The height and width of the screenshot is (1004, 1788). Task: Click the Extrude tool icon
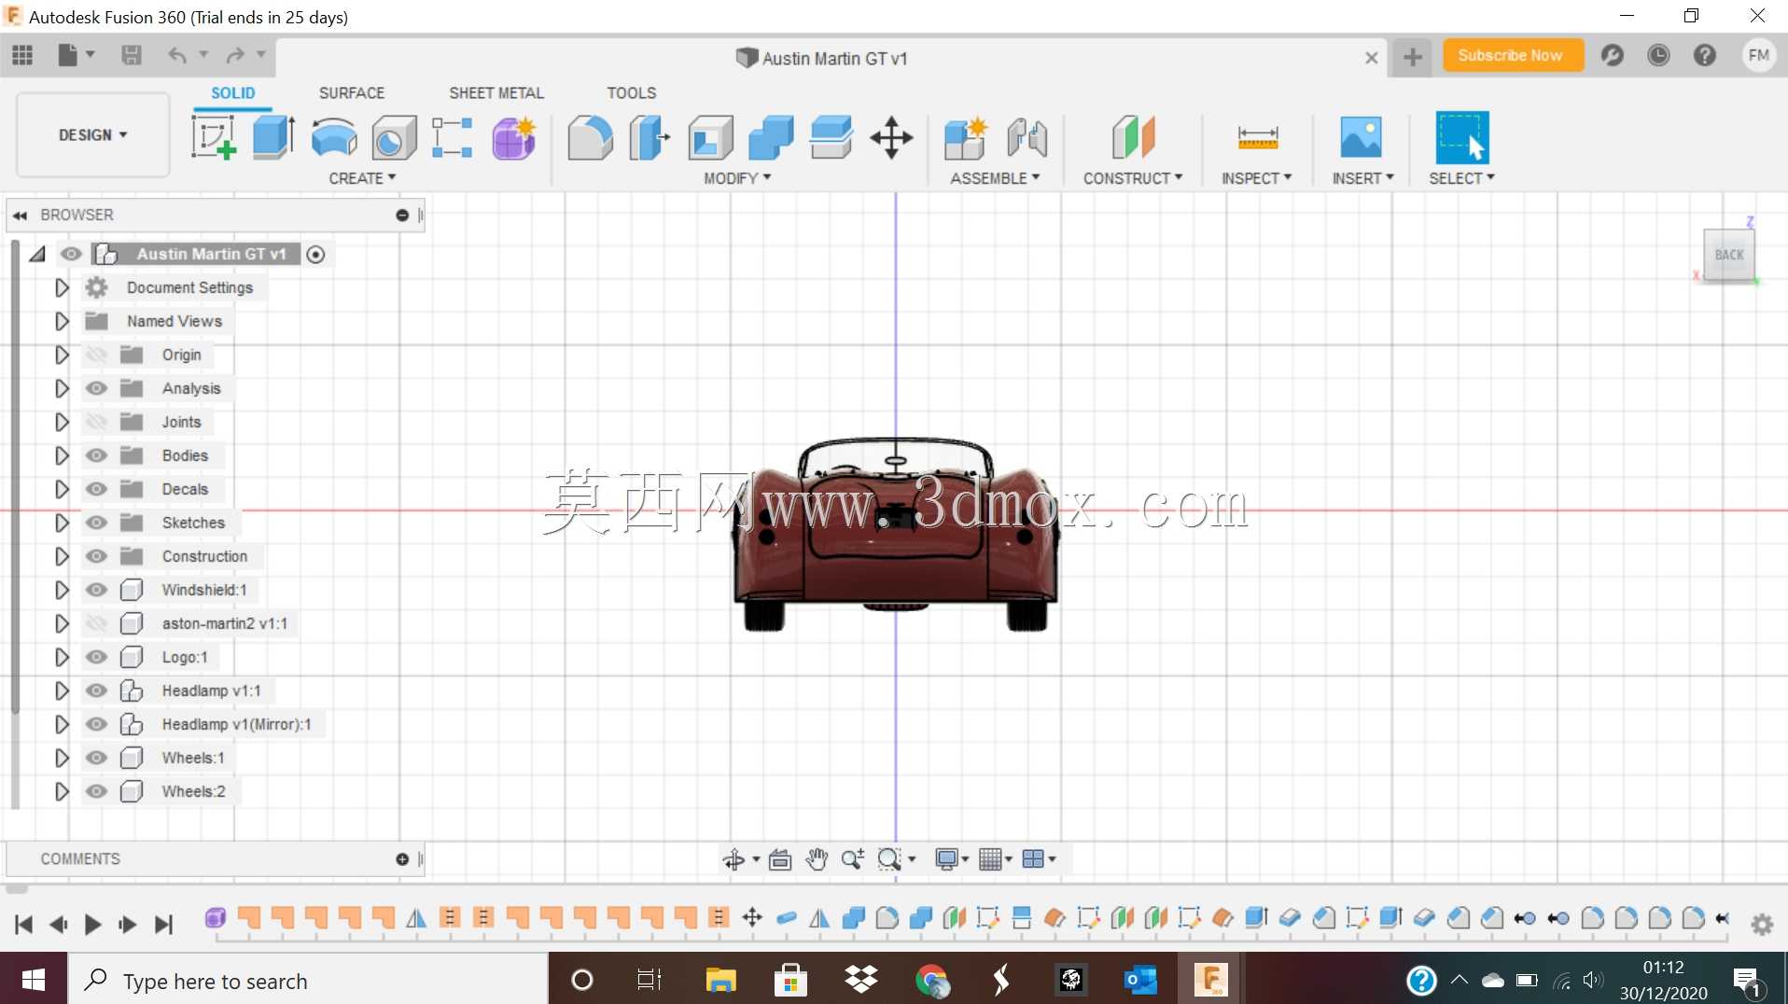273,137
